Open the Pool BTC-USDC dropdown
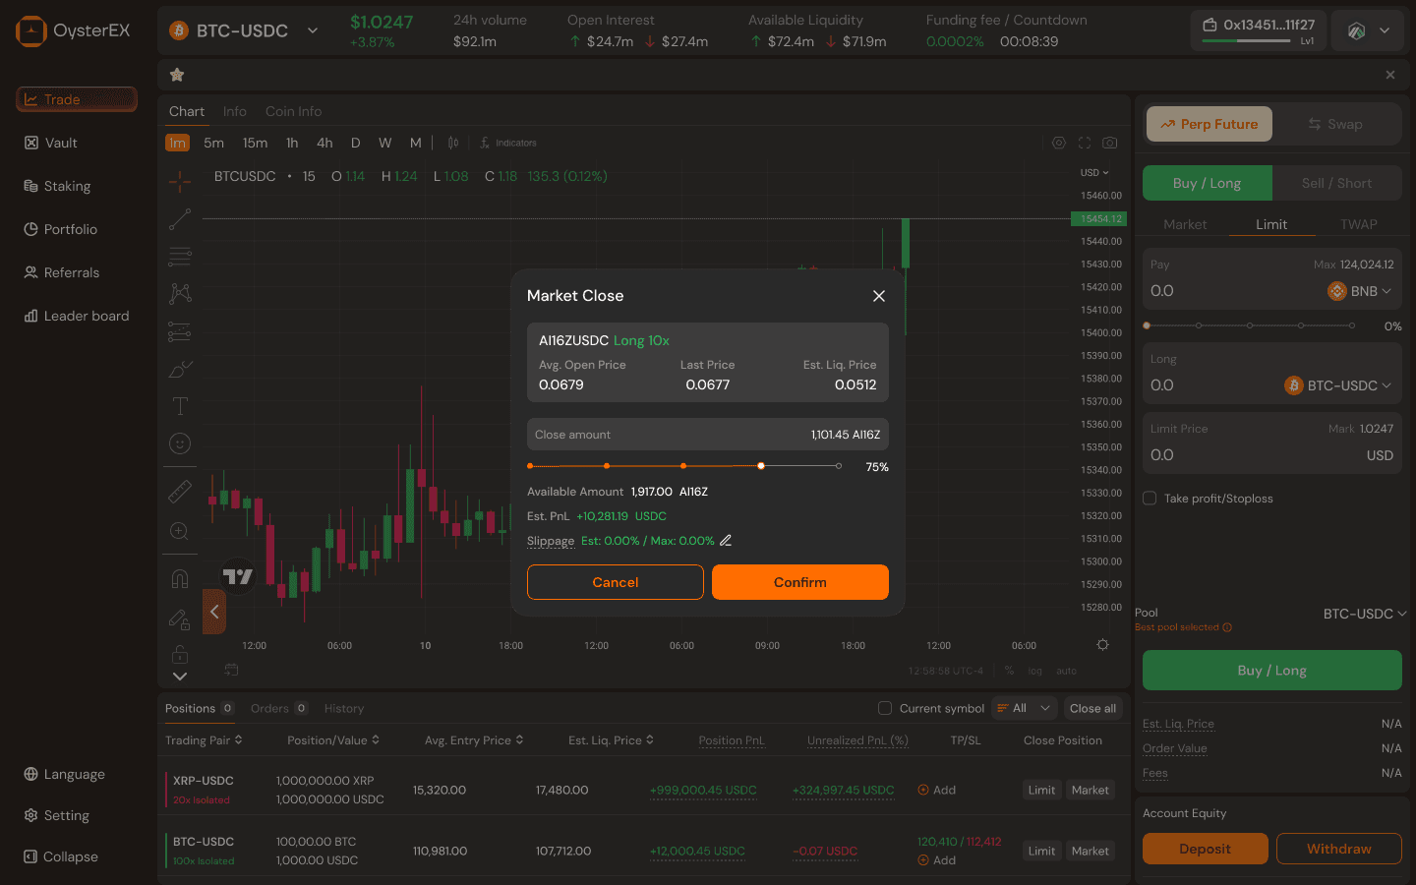This screenshot has height=885, width=1416. [x=1365, y=614]
